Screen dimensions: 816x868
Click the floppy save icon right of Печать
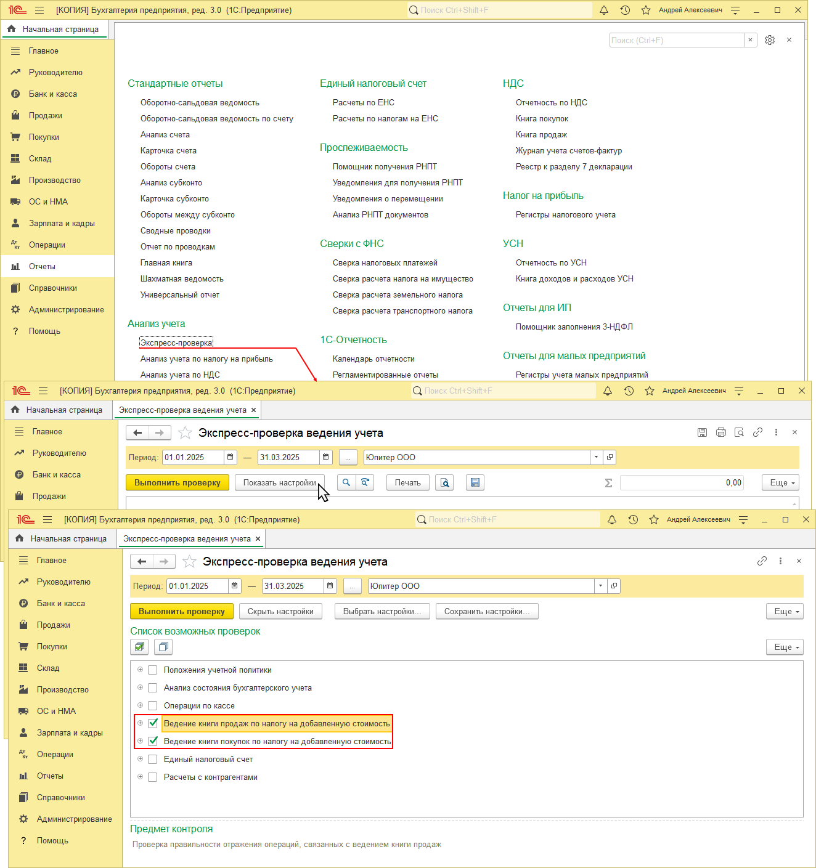tap(475, 483)
